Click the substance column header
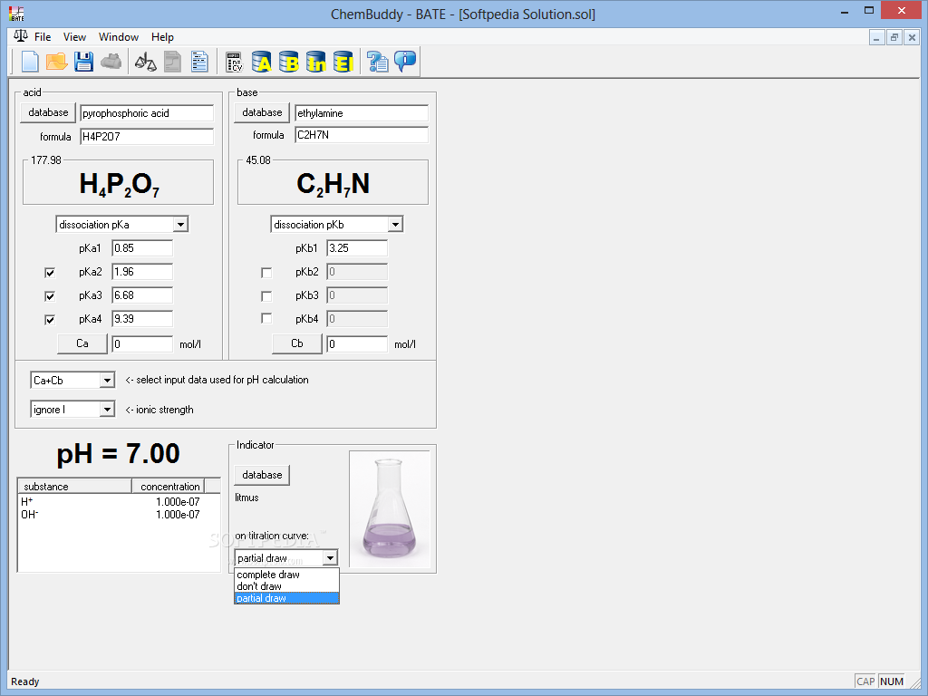 [74, 487]
